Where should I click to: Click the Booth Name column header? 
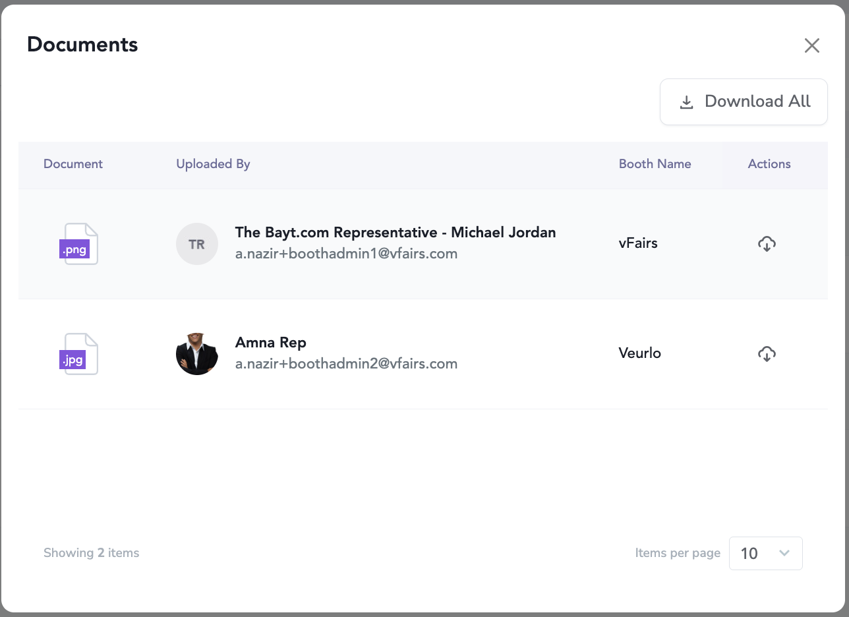click(x=655, y=164)
